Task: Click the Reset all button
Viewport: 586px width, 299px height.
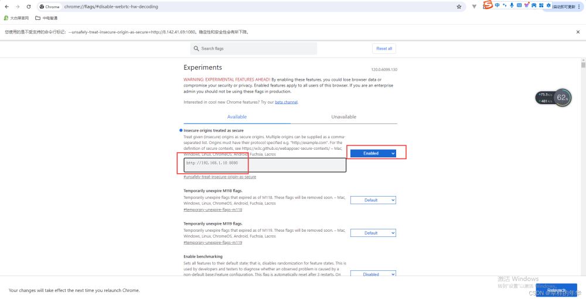Action: tap(384, 49)
